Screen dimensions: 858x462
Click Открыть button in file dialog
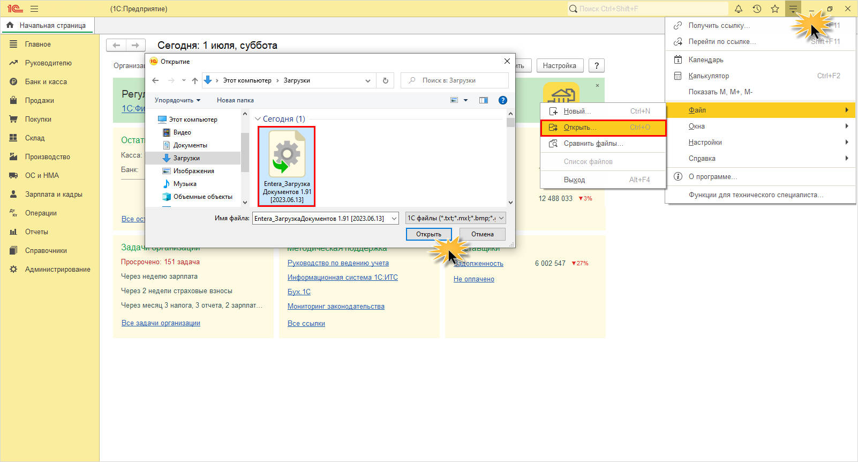[428, 234]
